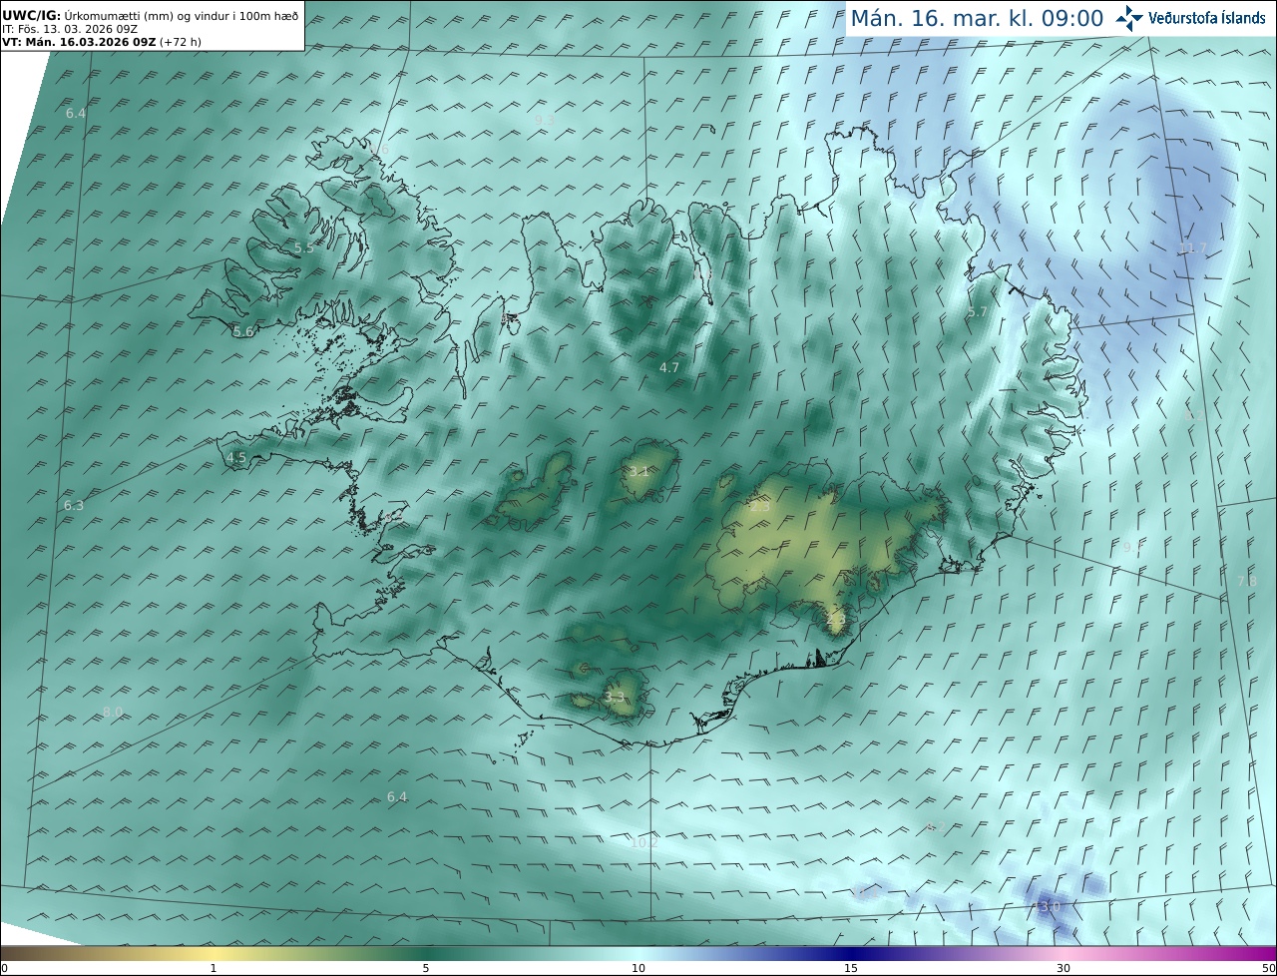Click the 10.2 value label on the map

click(644, 842)
